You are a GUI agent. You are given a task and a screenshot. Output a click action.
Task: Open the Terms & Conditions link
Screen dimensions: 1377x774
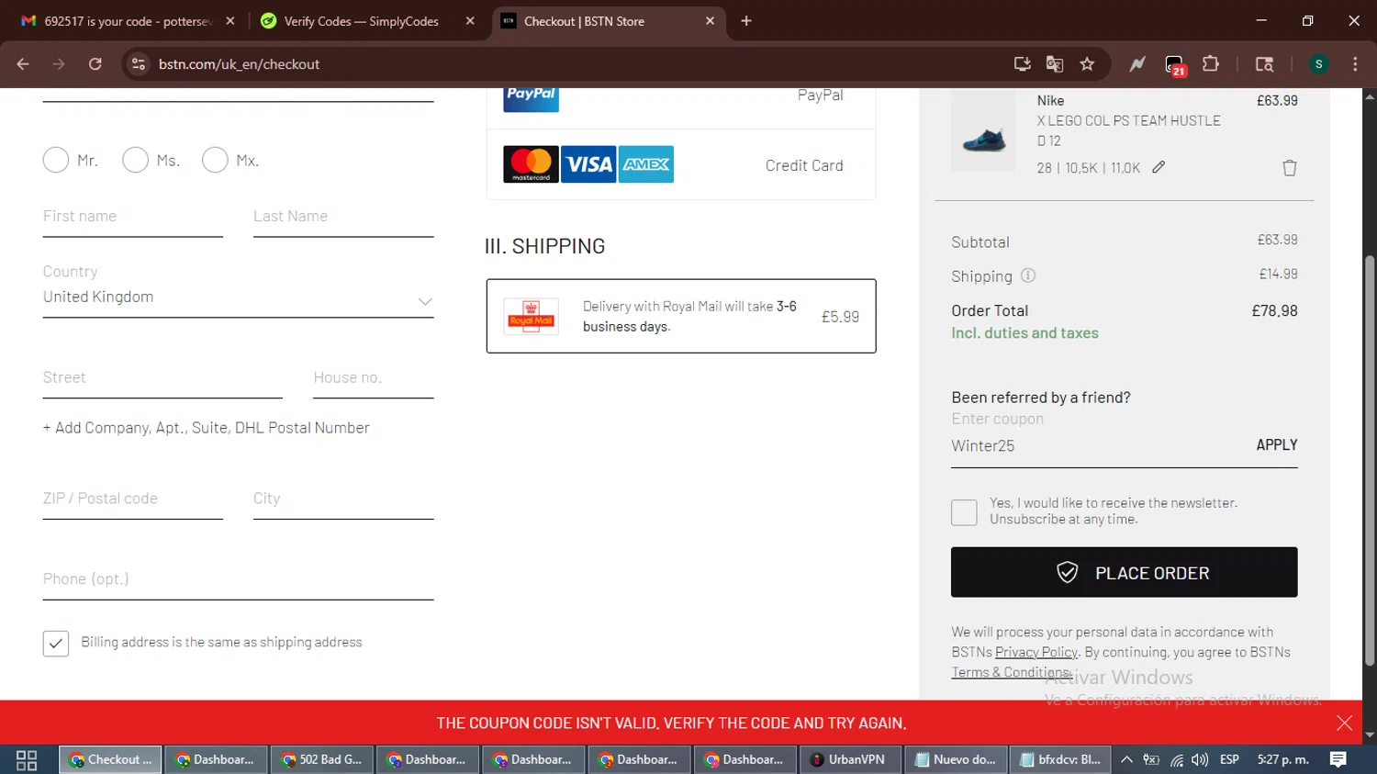click(1011, 673)
